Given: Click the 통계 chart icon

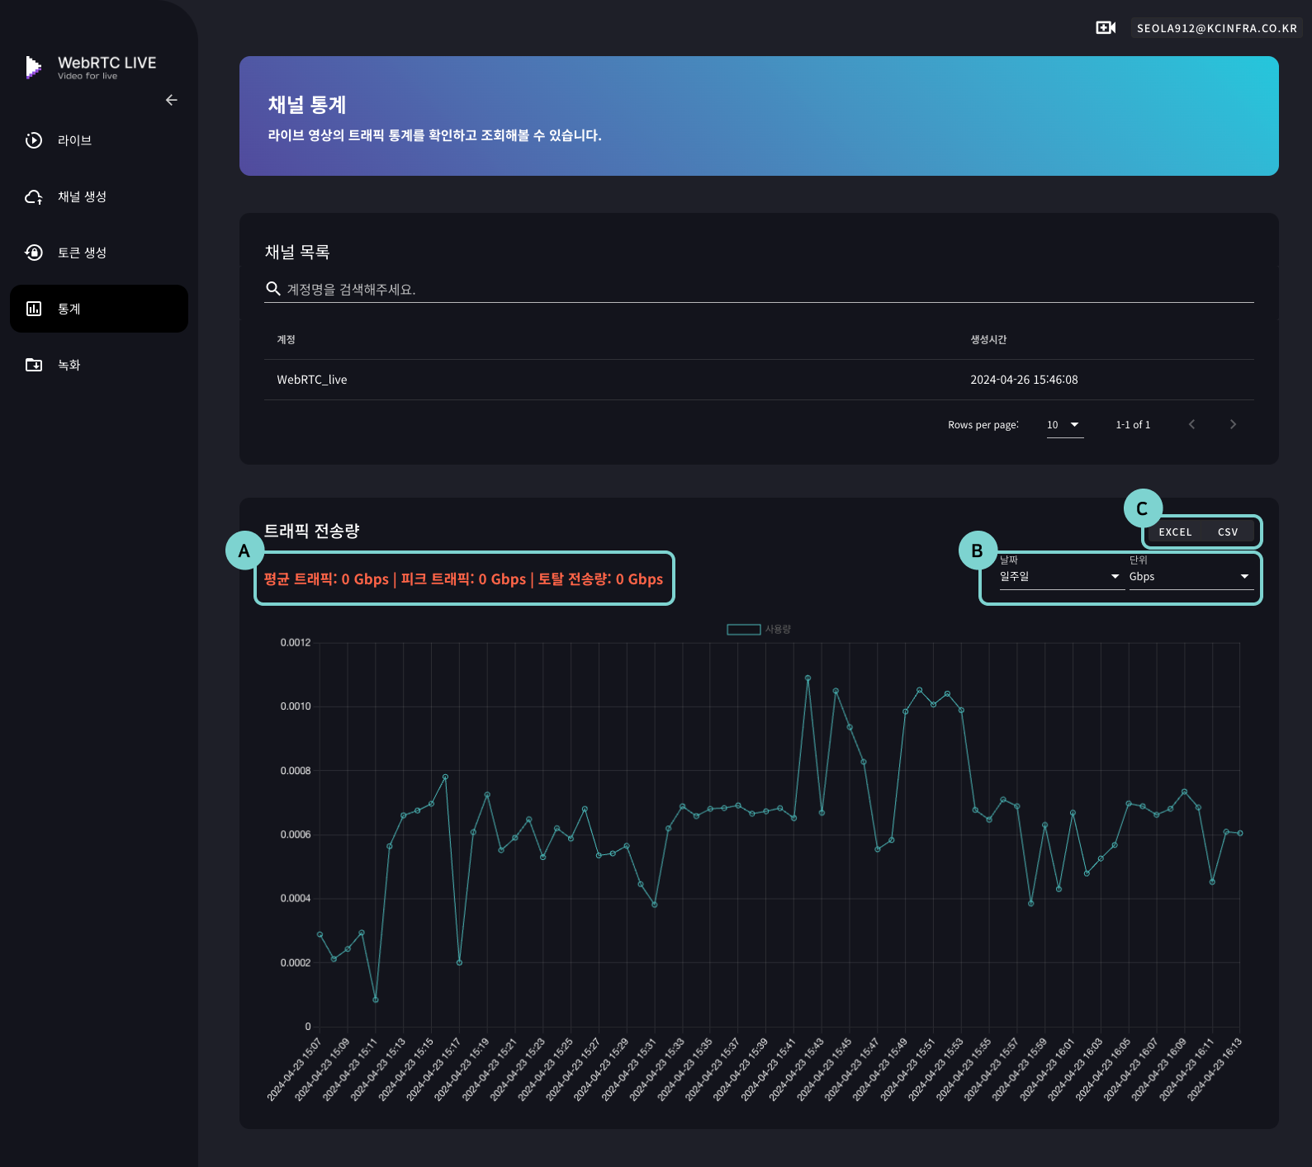Looking at the screenshot, I should [x=34, y=309].
